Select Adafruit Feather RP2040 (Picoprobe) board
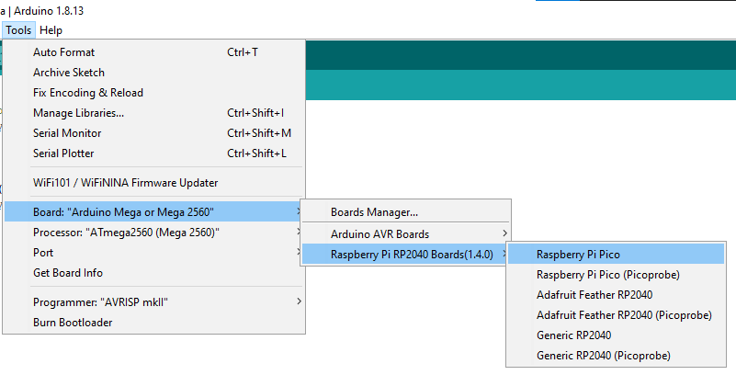736x375 pixels. (616, 314)
